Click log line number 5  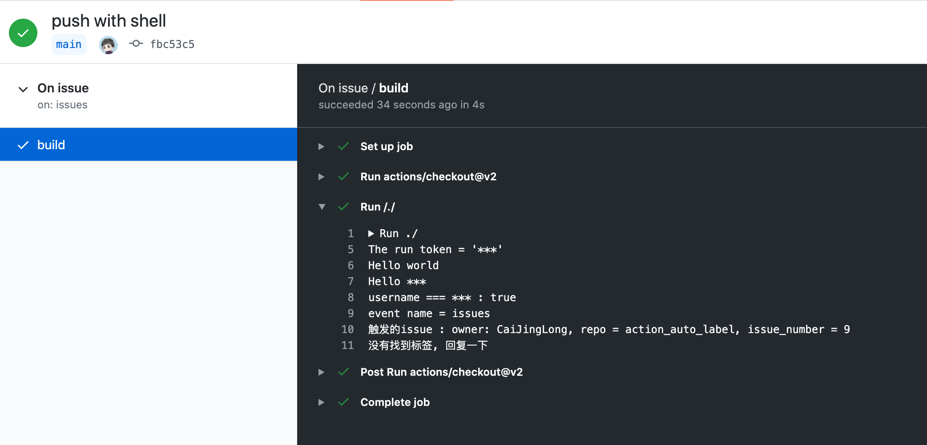[351, 250]
